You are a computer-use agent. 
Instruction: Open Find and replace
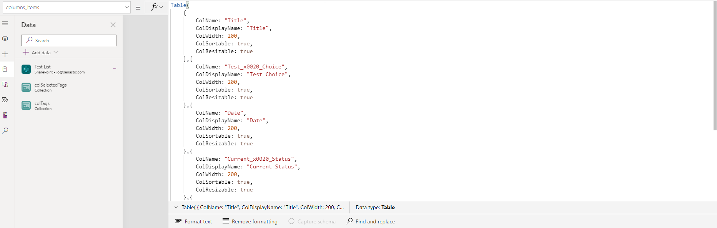point(371,221)
